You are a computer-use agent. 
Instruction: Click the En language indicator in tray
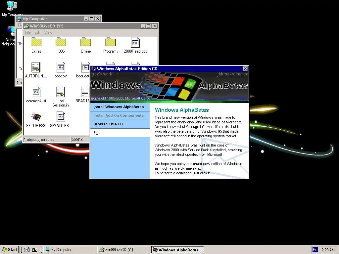pyautogui.click(x=315, y=250)
